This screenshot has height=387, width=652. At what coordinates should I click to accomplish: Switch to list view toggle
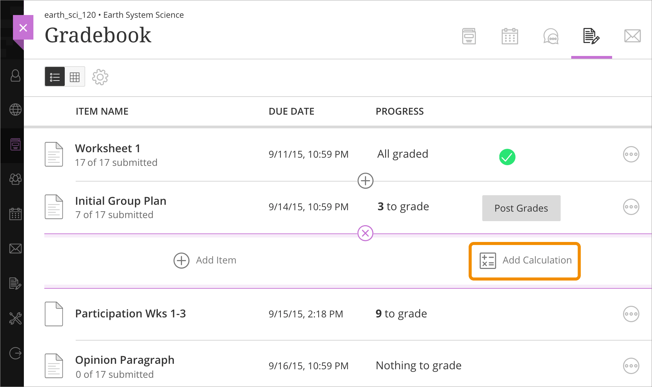point(55,77)
